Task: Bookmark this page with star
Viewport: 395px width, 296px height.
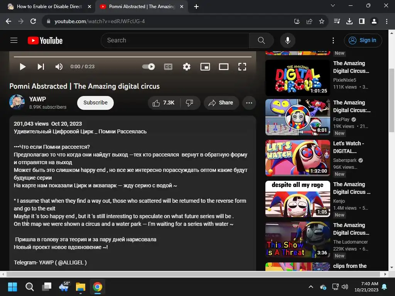Action: [x=322, y=22]
